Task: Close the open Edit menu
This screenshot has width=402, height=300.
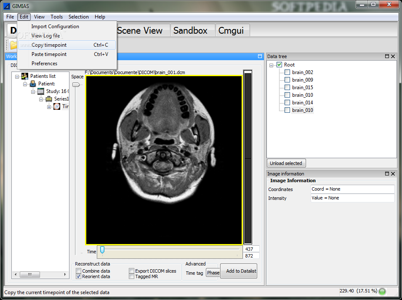Action: [x=24, y=17]
